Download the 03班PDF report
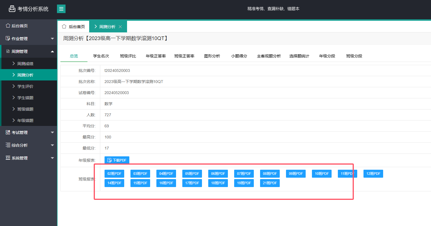This screenshot has width=431, height=226. [x=140, y=173]
